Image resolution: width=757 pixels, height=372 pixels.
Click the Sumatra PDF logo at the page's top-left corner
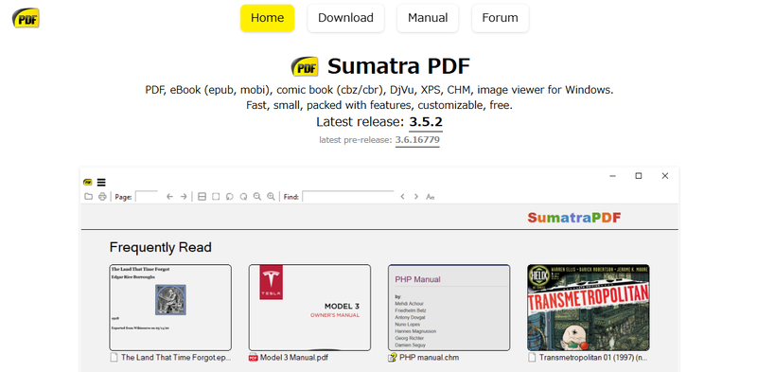click(26, 18)
